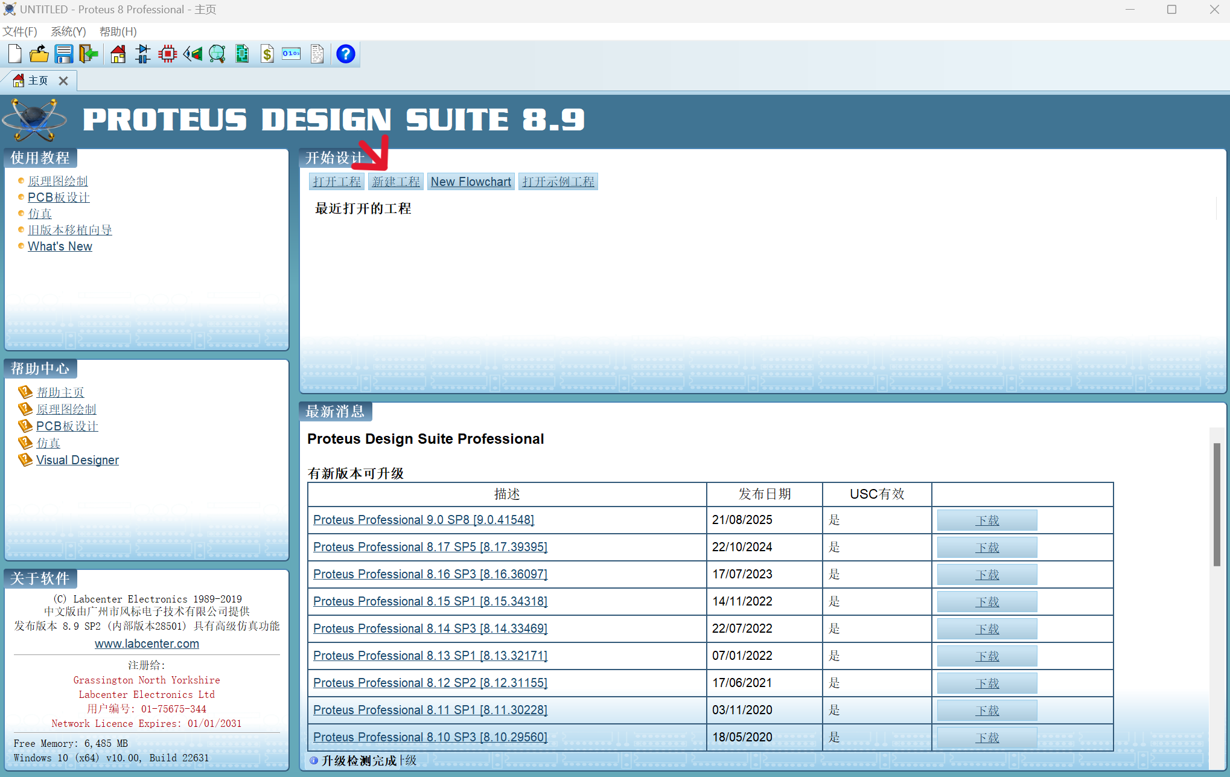The height and width of the screenshot is (777, 1230).
Task: Open the 原理图绘制 tutorial under 使用教程
Action: [x=58, y=181]
